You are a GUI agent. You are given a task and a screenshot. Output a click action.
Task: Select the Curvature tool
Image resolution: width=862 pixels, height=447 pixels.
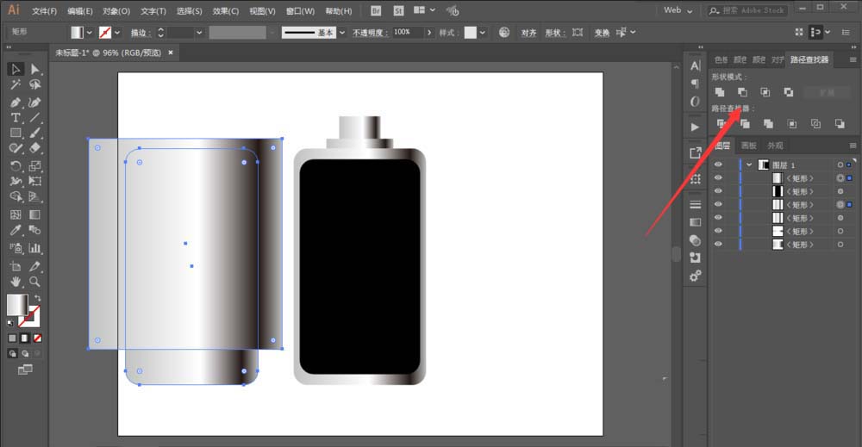[x=35, y=102]
